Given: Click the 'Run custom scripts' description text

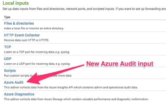Looking at the screenshot, I should [38, 76].
